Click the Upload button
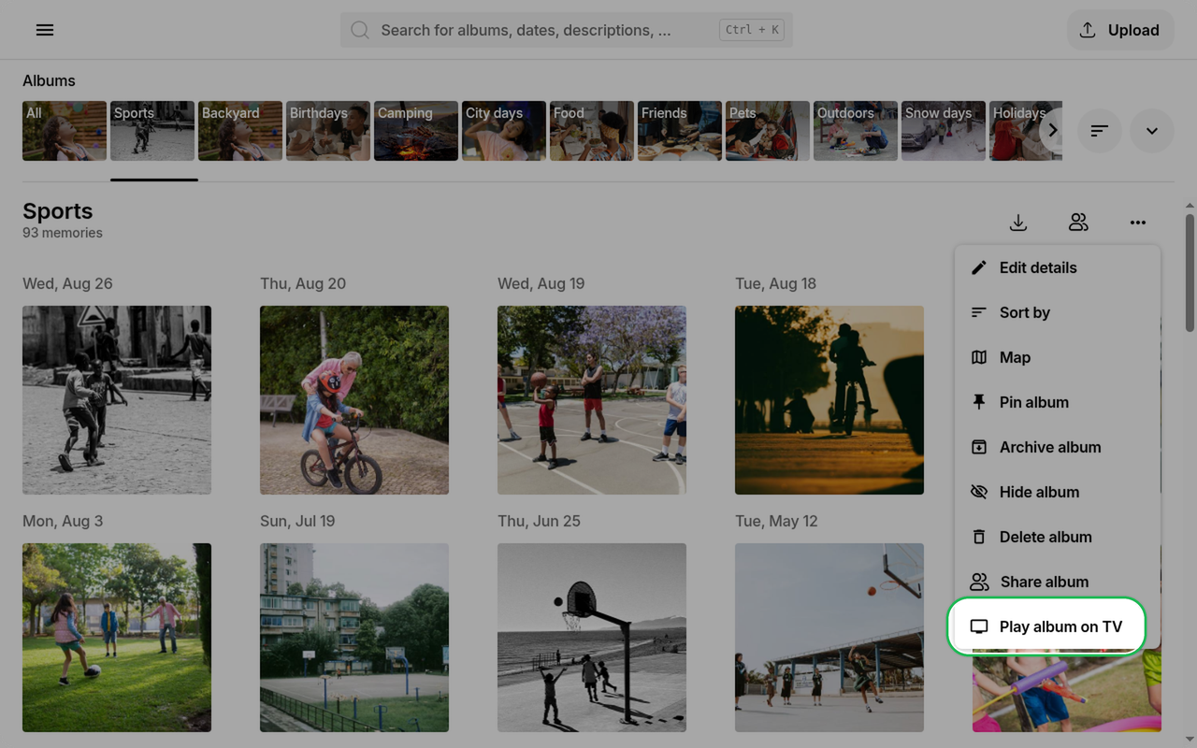Image resolution: width=1197 pixels, height=748 pixels. [x=1120, y=30]
